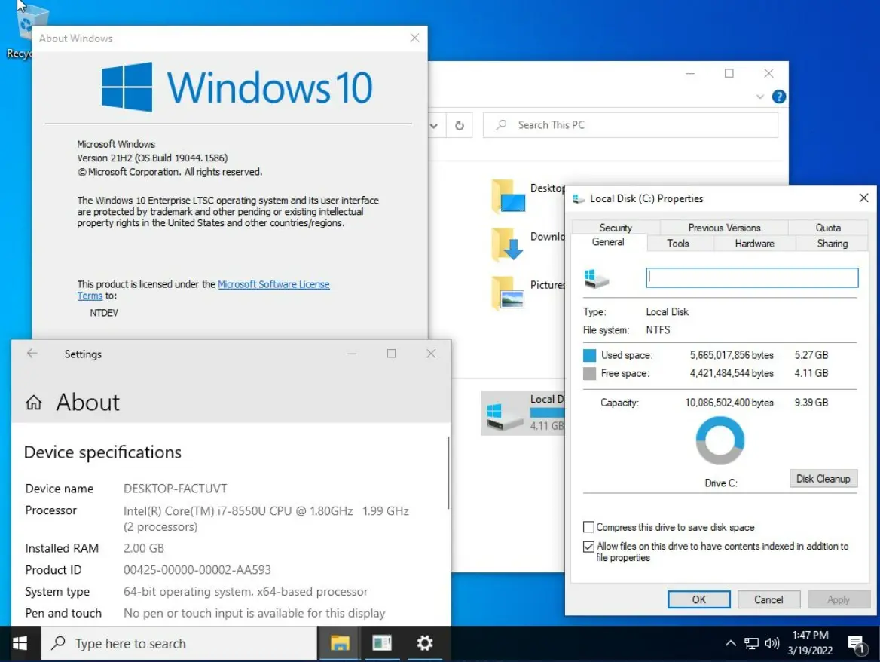Show hidden tray icons chevron
The height and width of the screenshot is (662, 880).
[x=730, y=643]
